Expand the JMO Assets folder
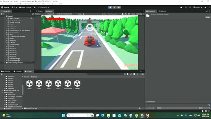Viewport: 211px width, 119px height. (x=4, y=101)
